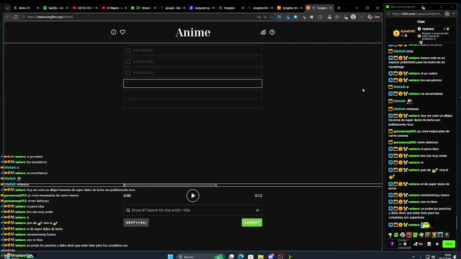Open the browser downloads icon

pyautogui.click(x=345, y=17)
